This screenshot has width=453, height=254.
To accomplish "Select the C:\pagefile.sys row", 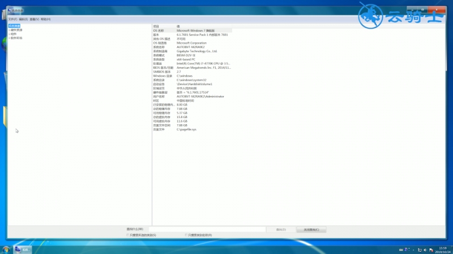I will coord(192,130).
